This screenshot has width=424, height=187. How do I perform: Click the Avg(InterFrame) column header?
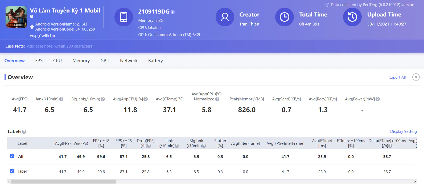245,143
